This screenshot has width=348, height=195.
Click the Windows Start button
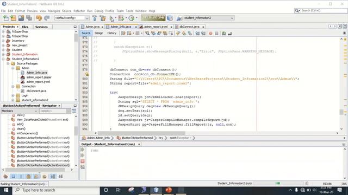tap(6, 190)
